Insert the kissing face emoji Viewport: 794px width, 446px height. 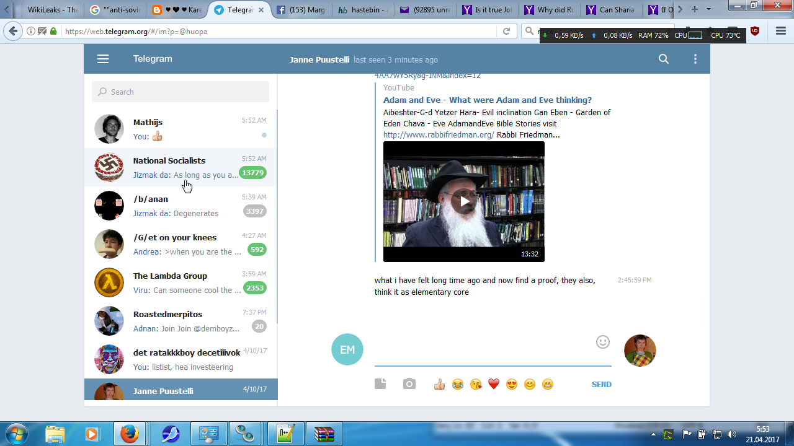pos(476,385)
